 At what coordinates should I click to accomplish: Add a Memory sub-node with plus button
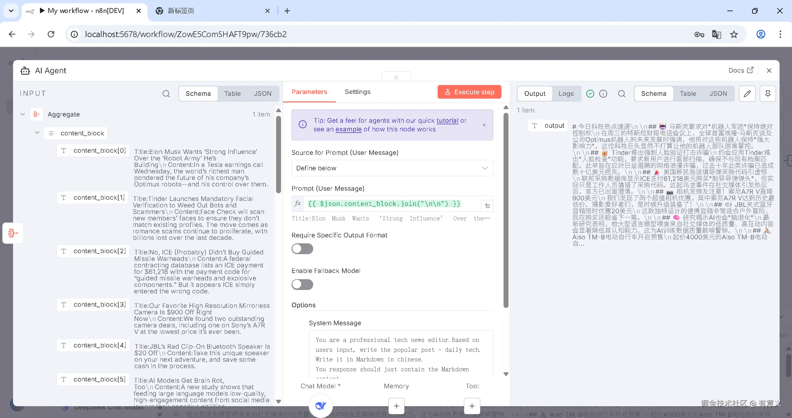tap(396, 406)
